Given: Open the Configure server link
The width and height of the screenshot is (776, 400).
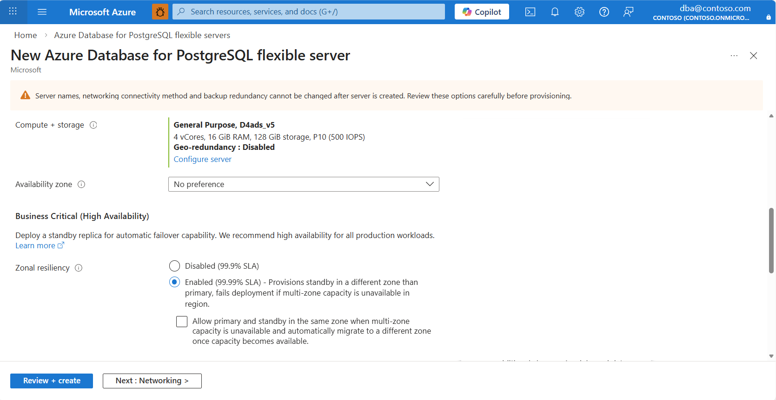Looking at the screenshot, I should pyautogui.click(x=202, y=159).
